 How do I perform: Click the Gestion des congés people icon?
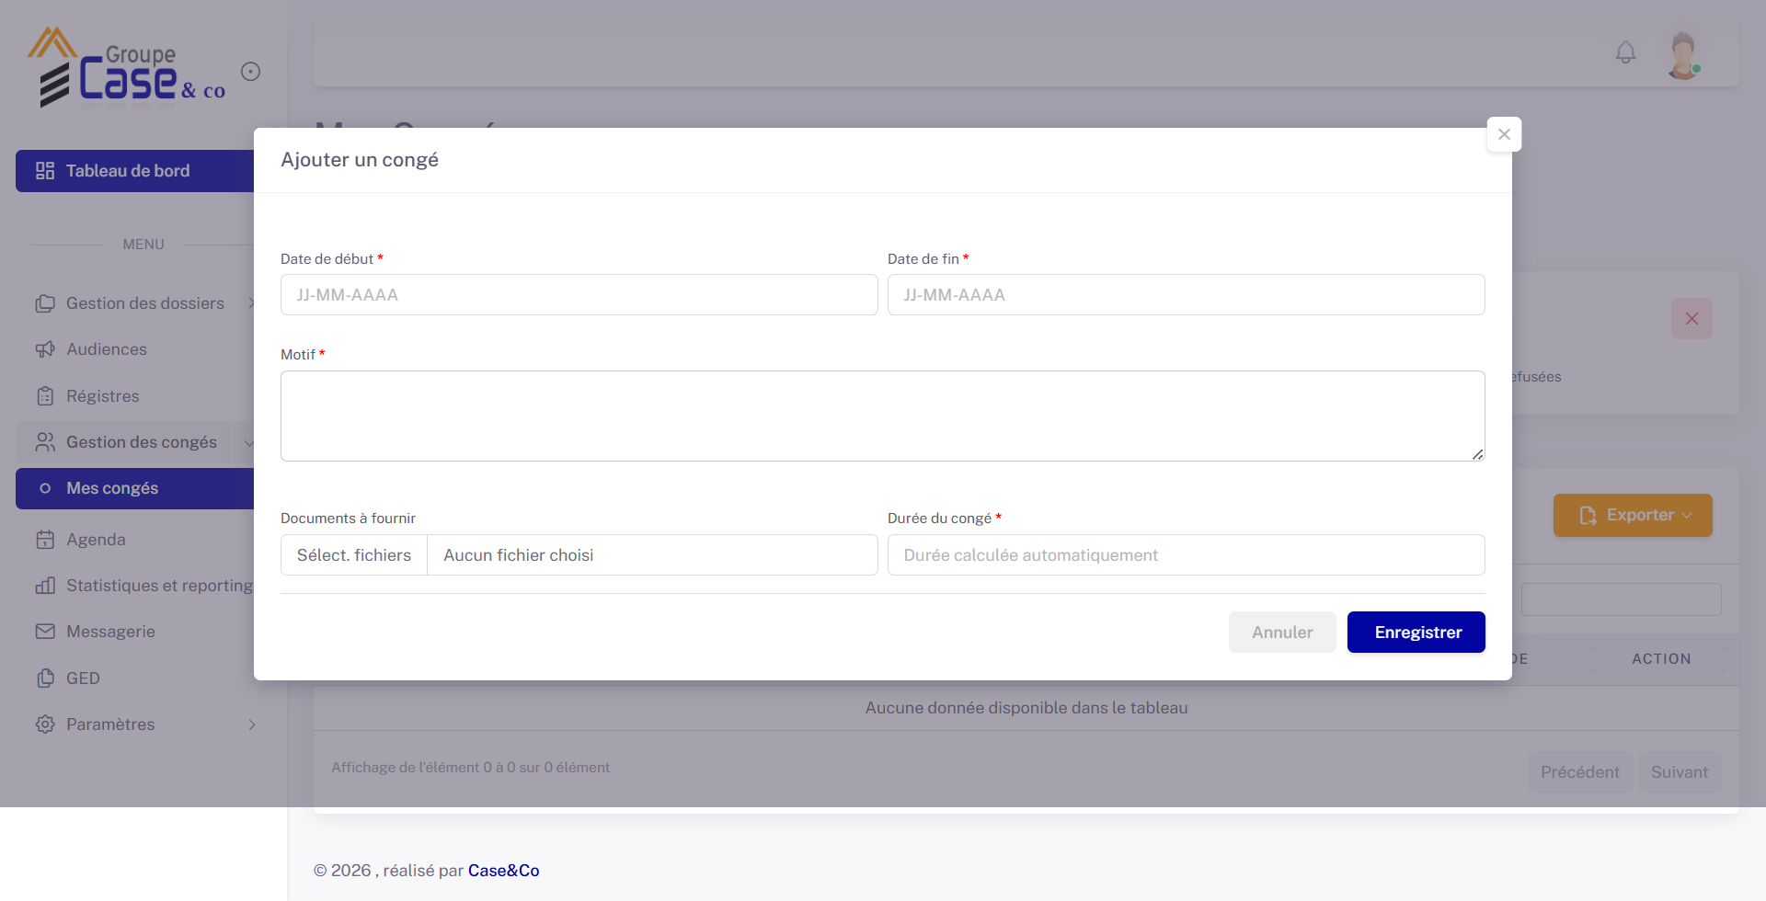(45, 442)
